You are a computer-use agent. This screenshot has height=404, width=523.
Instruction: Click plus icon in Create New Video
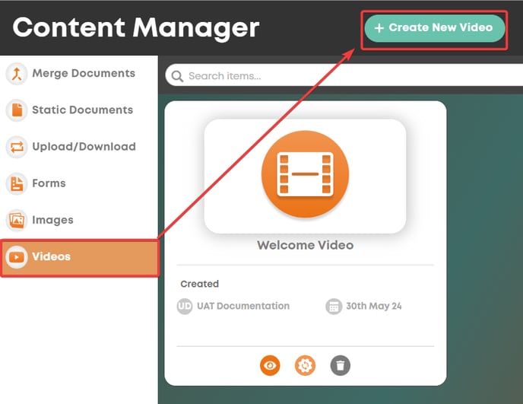tap(379, 28)
